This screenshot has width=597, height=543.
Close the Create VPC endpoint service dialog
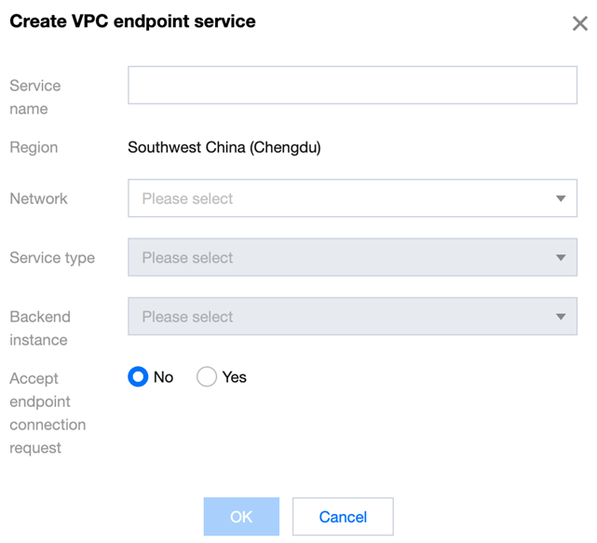pyautogui.click(x=579, y=23)
